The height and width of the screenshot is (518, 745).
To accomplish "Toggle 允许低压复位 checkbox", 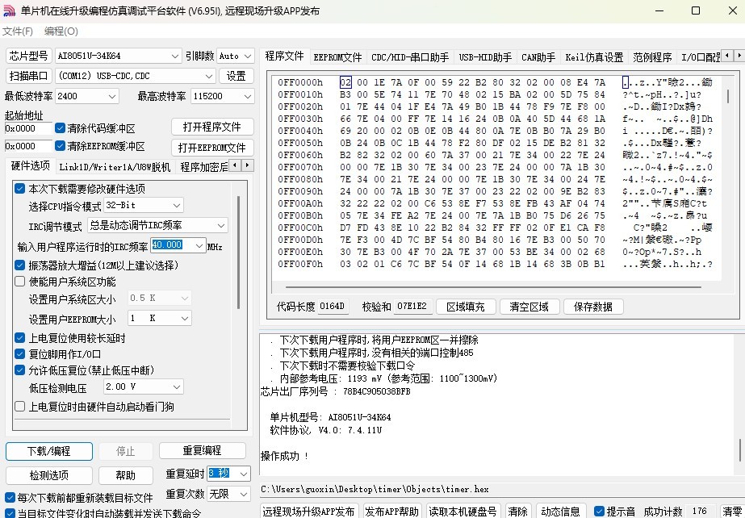I will (20, 370).
